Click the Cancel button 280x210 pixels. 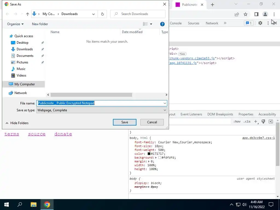coord(152,122)
